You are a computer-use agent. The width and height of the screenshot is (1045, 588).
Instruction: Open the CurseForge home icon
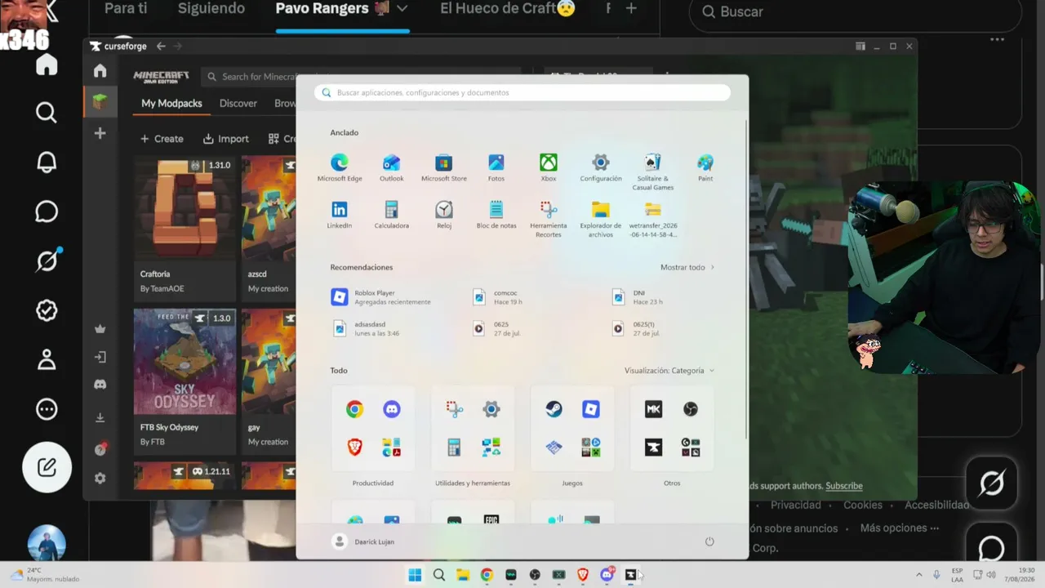click(x=100, y=70)
